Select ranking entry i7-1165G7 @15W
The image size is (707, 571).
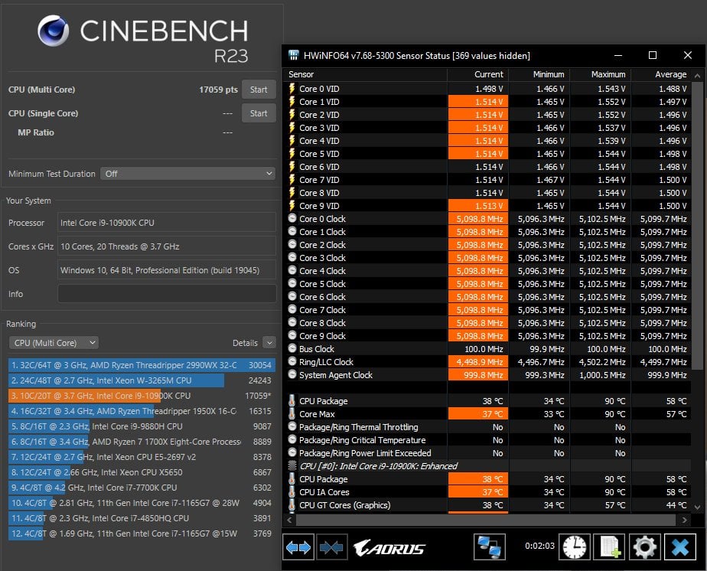tap(142, 534)
